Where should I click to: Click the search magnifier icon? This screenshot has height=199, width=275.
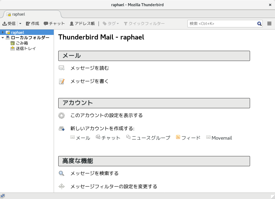tap(259, 23)
